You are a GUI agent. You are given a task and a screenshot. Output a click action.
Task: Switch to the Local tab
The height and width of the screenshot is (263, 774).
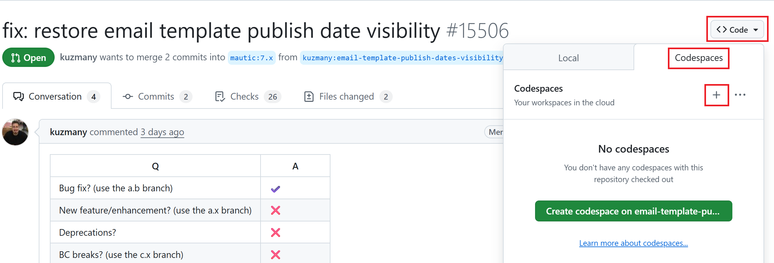click(x=568, y=58)
